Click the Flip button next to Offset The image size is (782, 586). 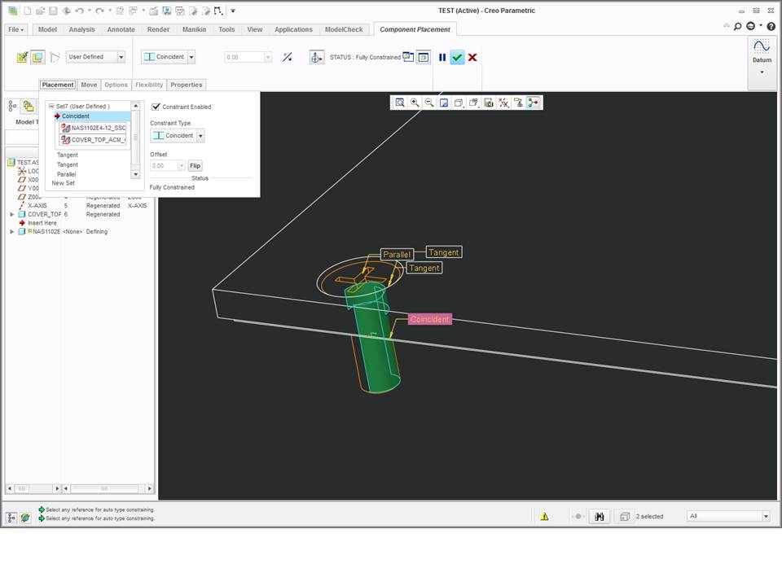click(195, 165)
